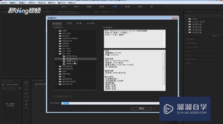Click NIHD.prproj in Project panel
Image resolution: width=223 pixels, height=124 pixels.
point(12,85)
